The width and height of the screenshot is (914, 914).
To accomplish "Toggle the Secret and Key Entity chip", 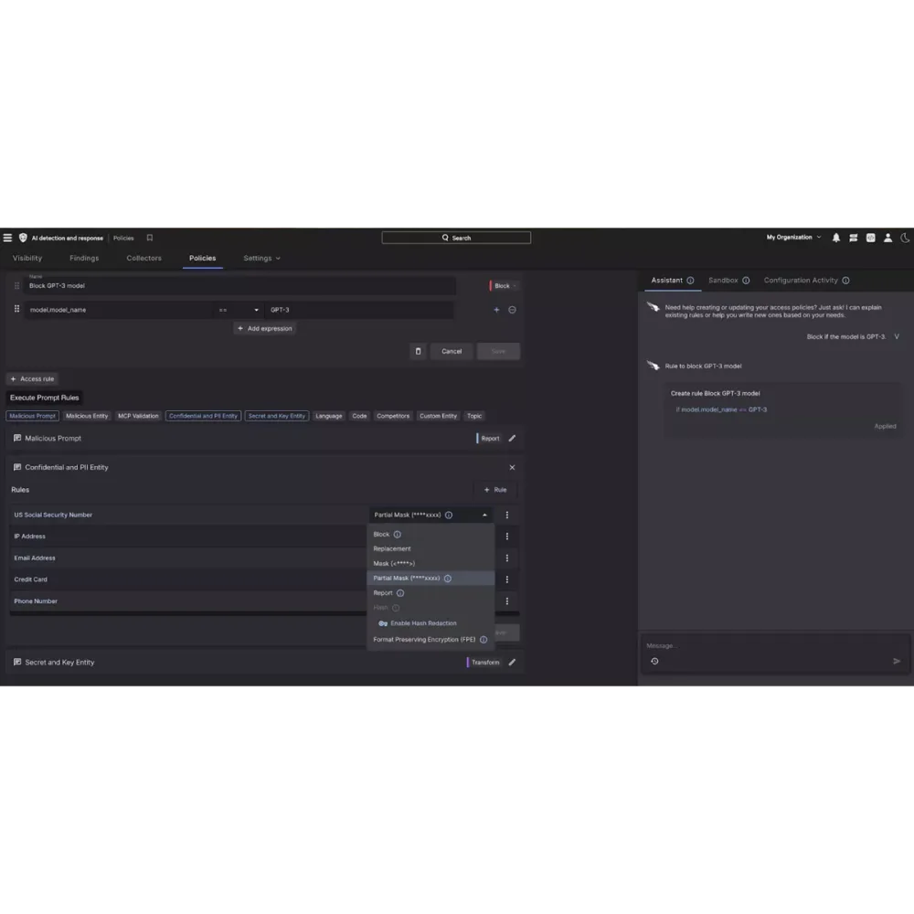I will (x=277, y=416).
